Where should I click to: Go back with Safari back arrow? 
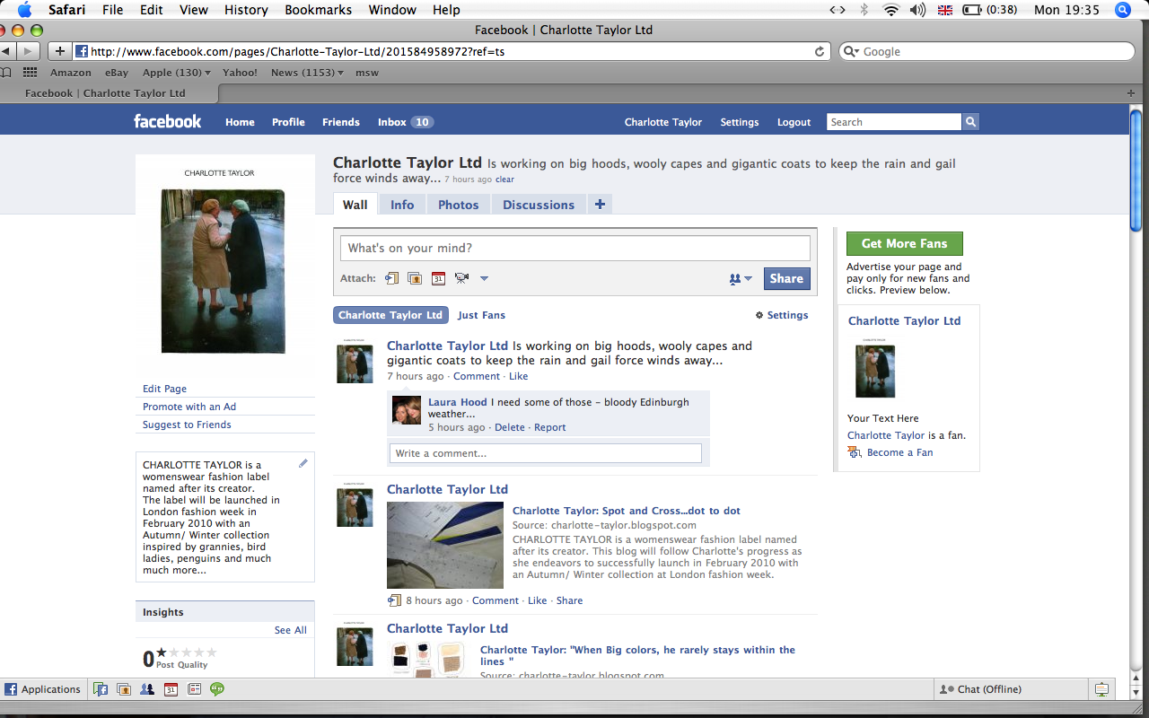tap(6, 51)
